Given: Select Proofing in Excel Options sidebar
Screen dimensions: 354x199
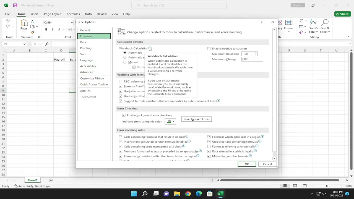Looking at the screenshot, I should click(x=94, y=48).
